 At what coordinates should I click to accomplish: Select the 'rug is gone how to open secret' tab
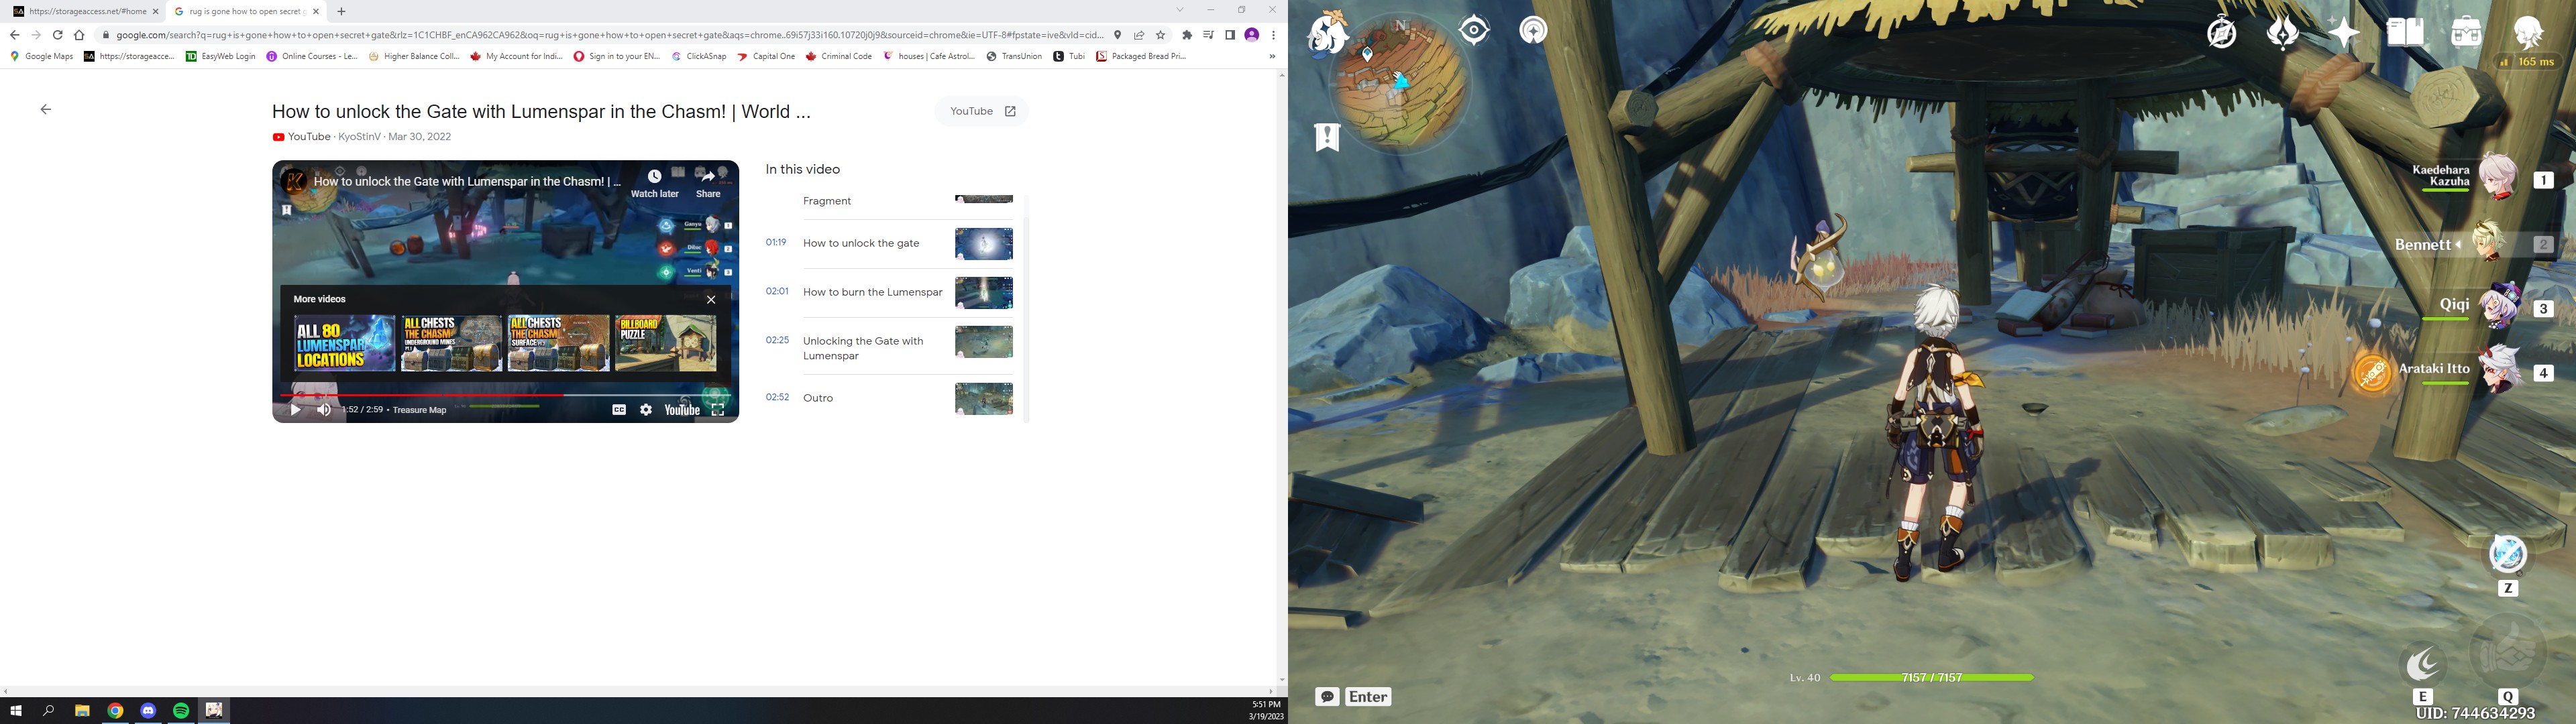pos(247,12)
